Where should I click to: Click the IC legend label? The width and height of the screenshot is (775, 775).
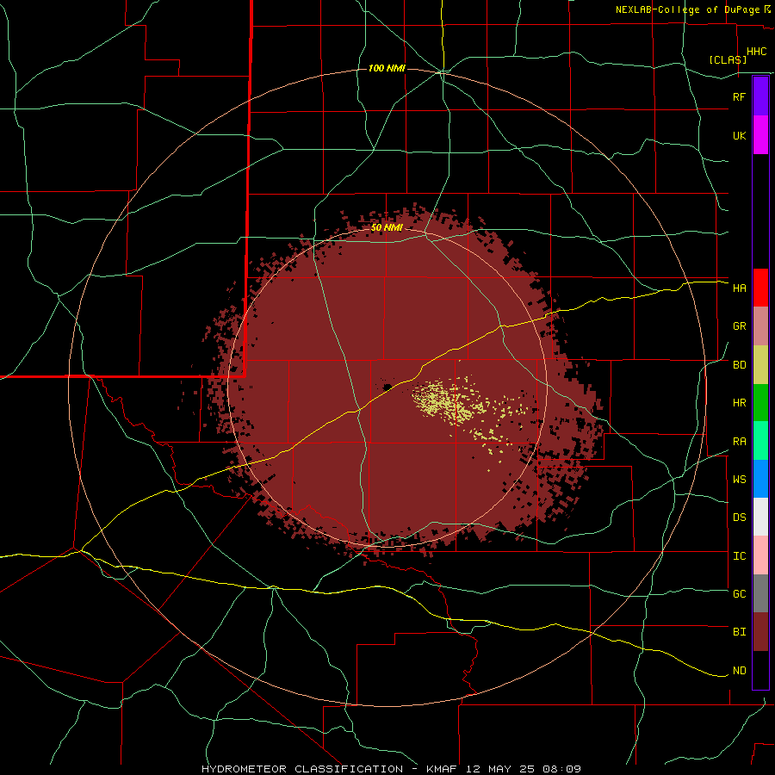[x=739, y=556]
